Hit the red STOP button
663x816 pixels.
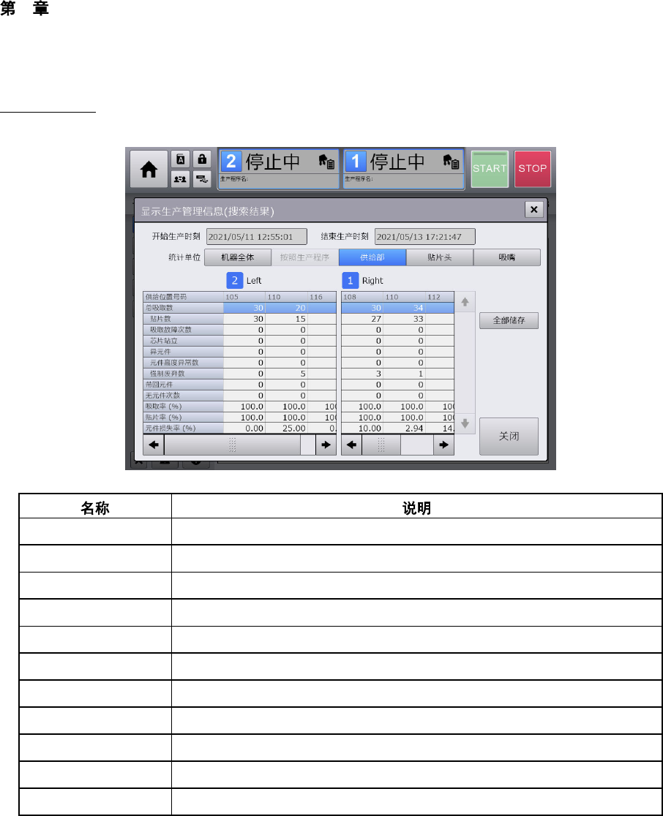(532, 169)
